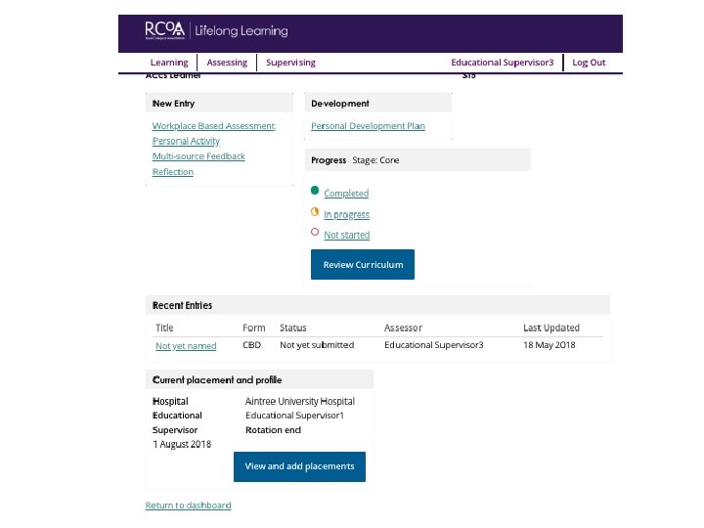The height and width of the screenshot is (528, 704).
Task: Show Completed curriculum items link
Action: tap(346, 194)
